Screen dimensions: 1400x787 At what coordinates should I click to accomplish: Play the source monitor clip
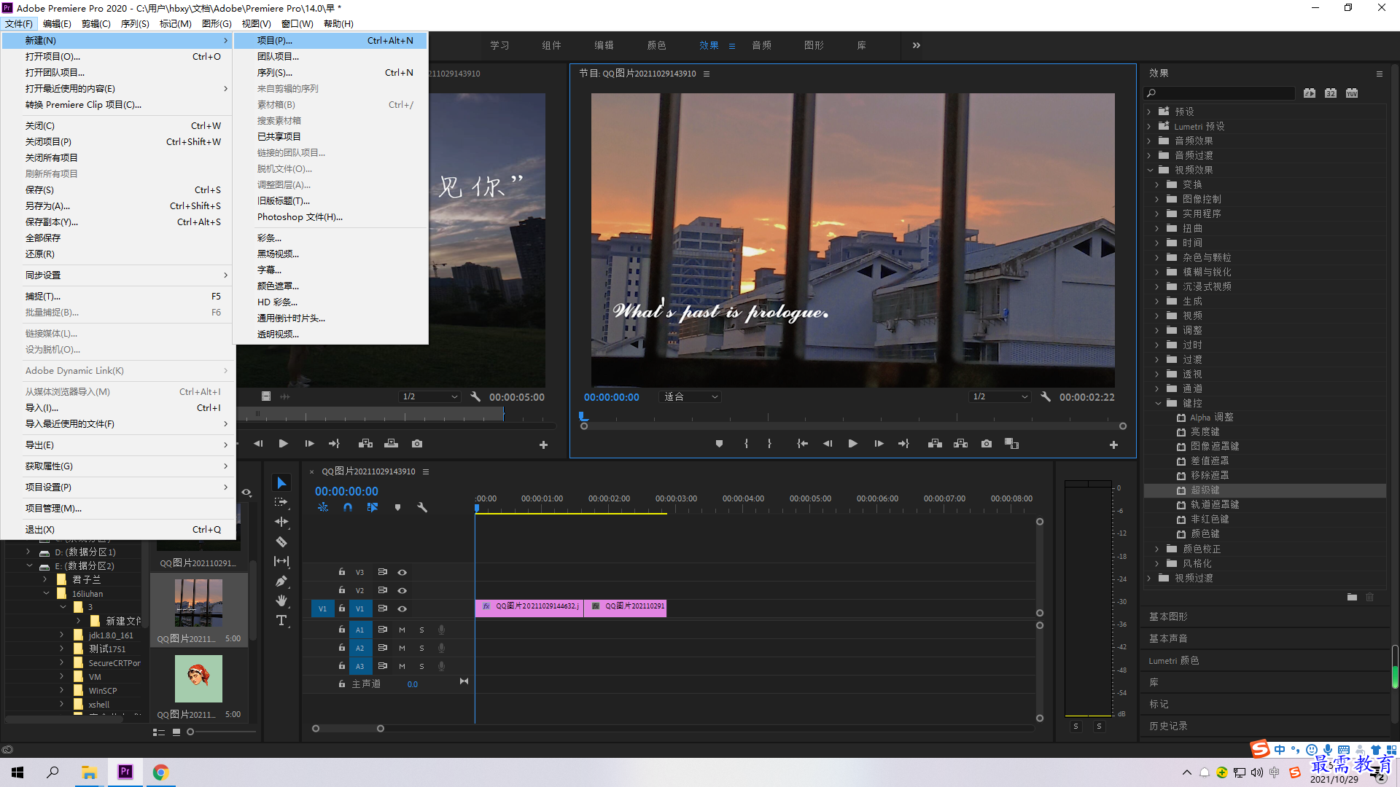[x=284, y=444]
